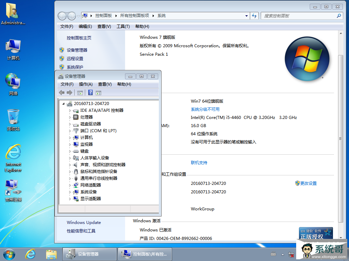Click the show/hide console tree icon
Viewport: 349px width, 261px height.
[80, 93]
